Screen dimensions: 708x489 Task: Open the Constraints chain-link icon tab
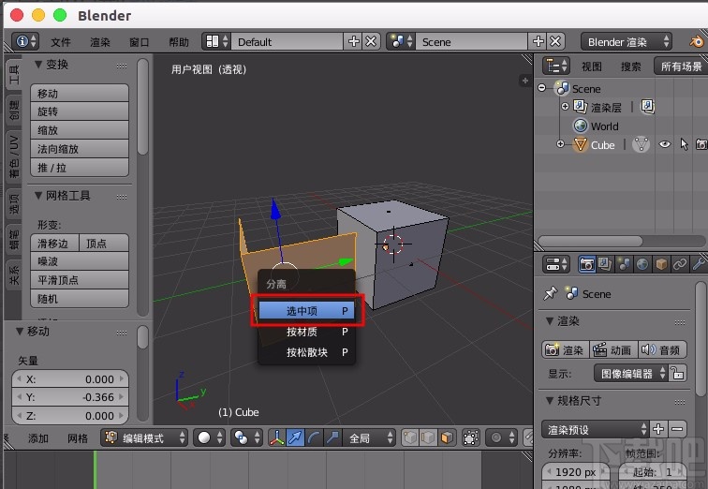tap(680, 264)
